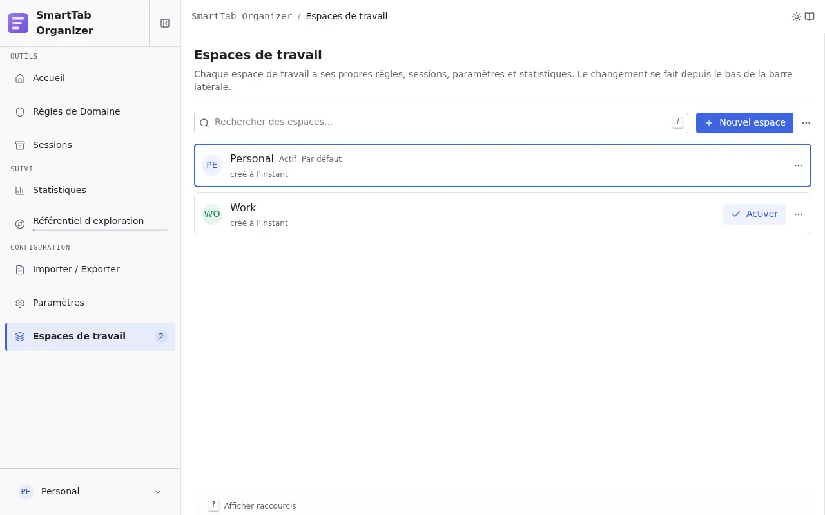The height and width of the screenshot is (515, 825).
Task: Open the Personal row options menu
Action: point(799,165)
